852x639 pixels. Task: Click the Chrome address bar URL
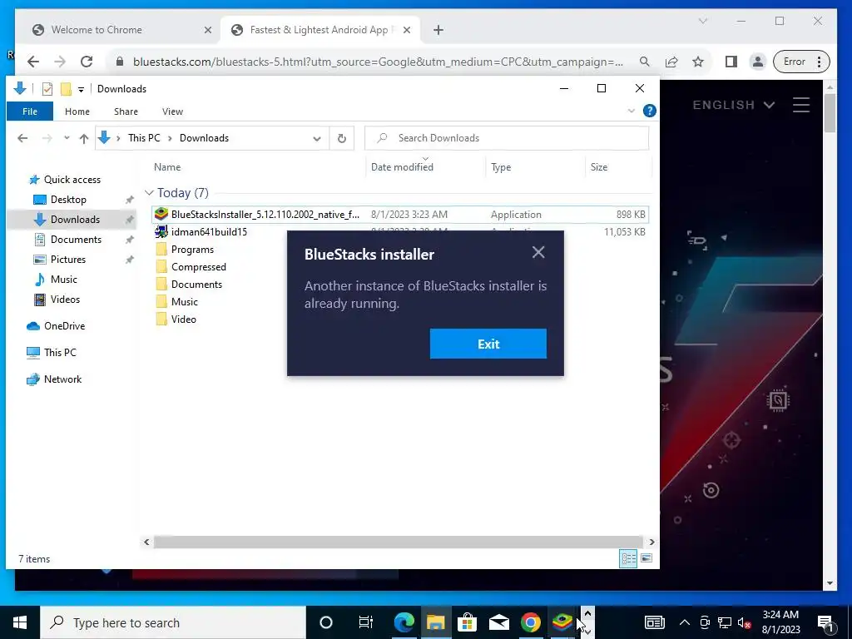pos(378,62)
